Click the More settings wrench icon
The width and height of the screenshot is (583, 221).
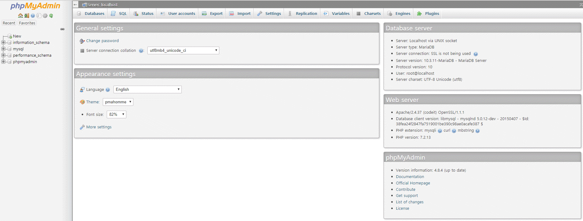coord(82,127)
